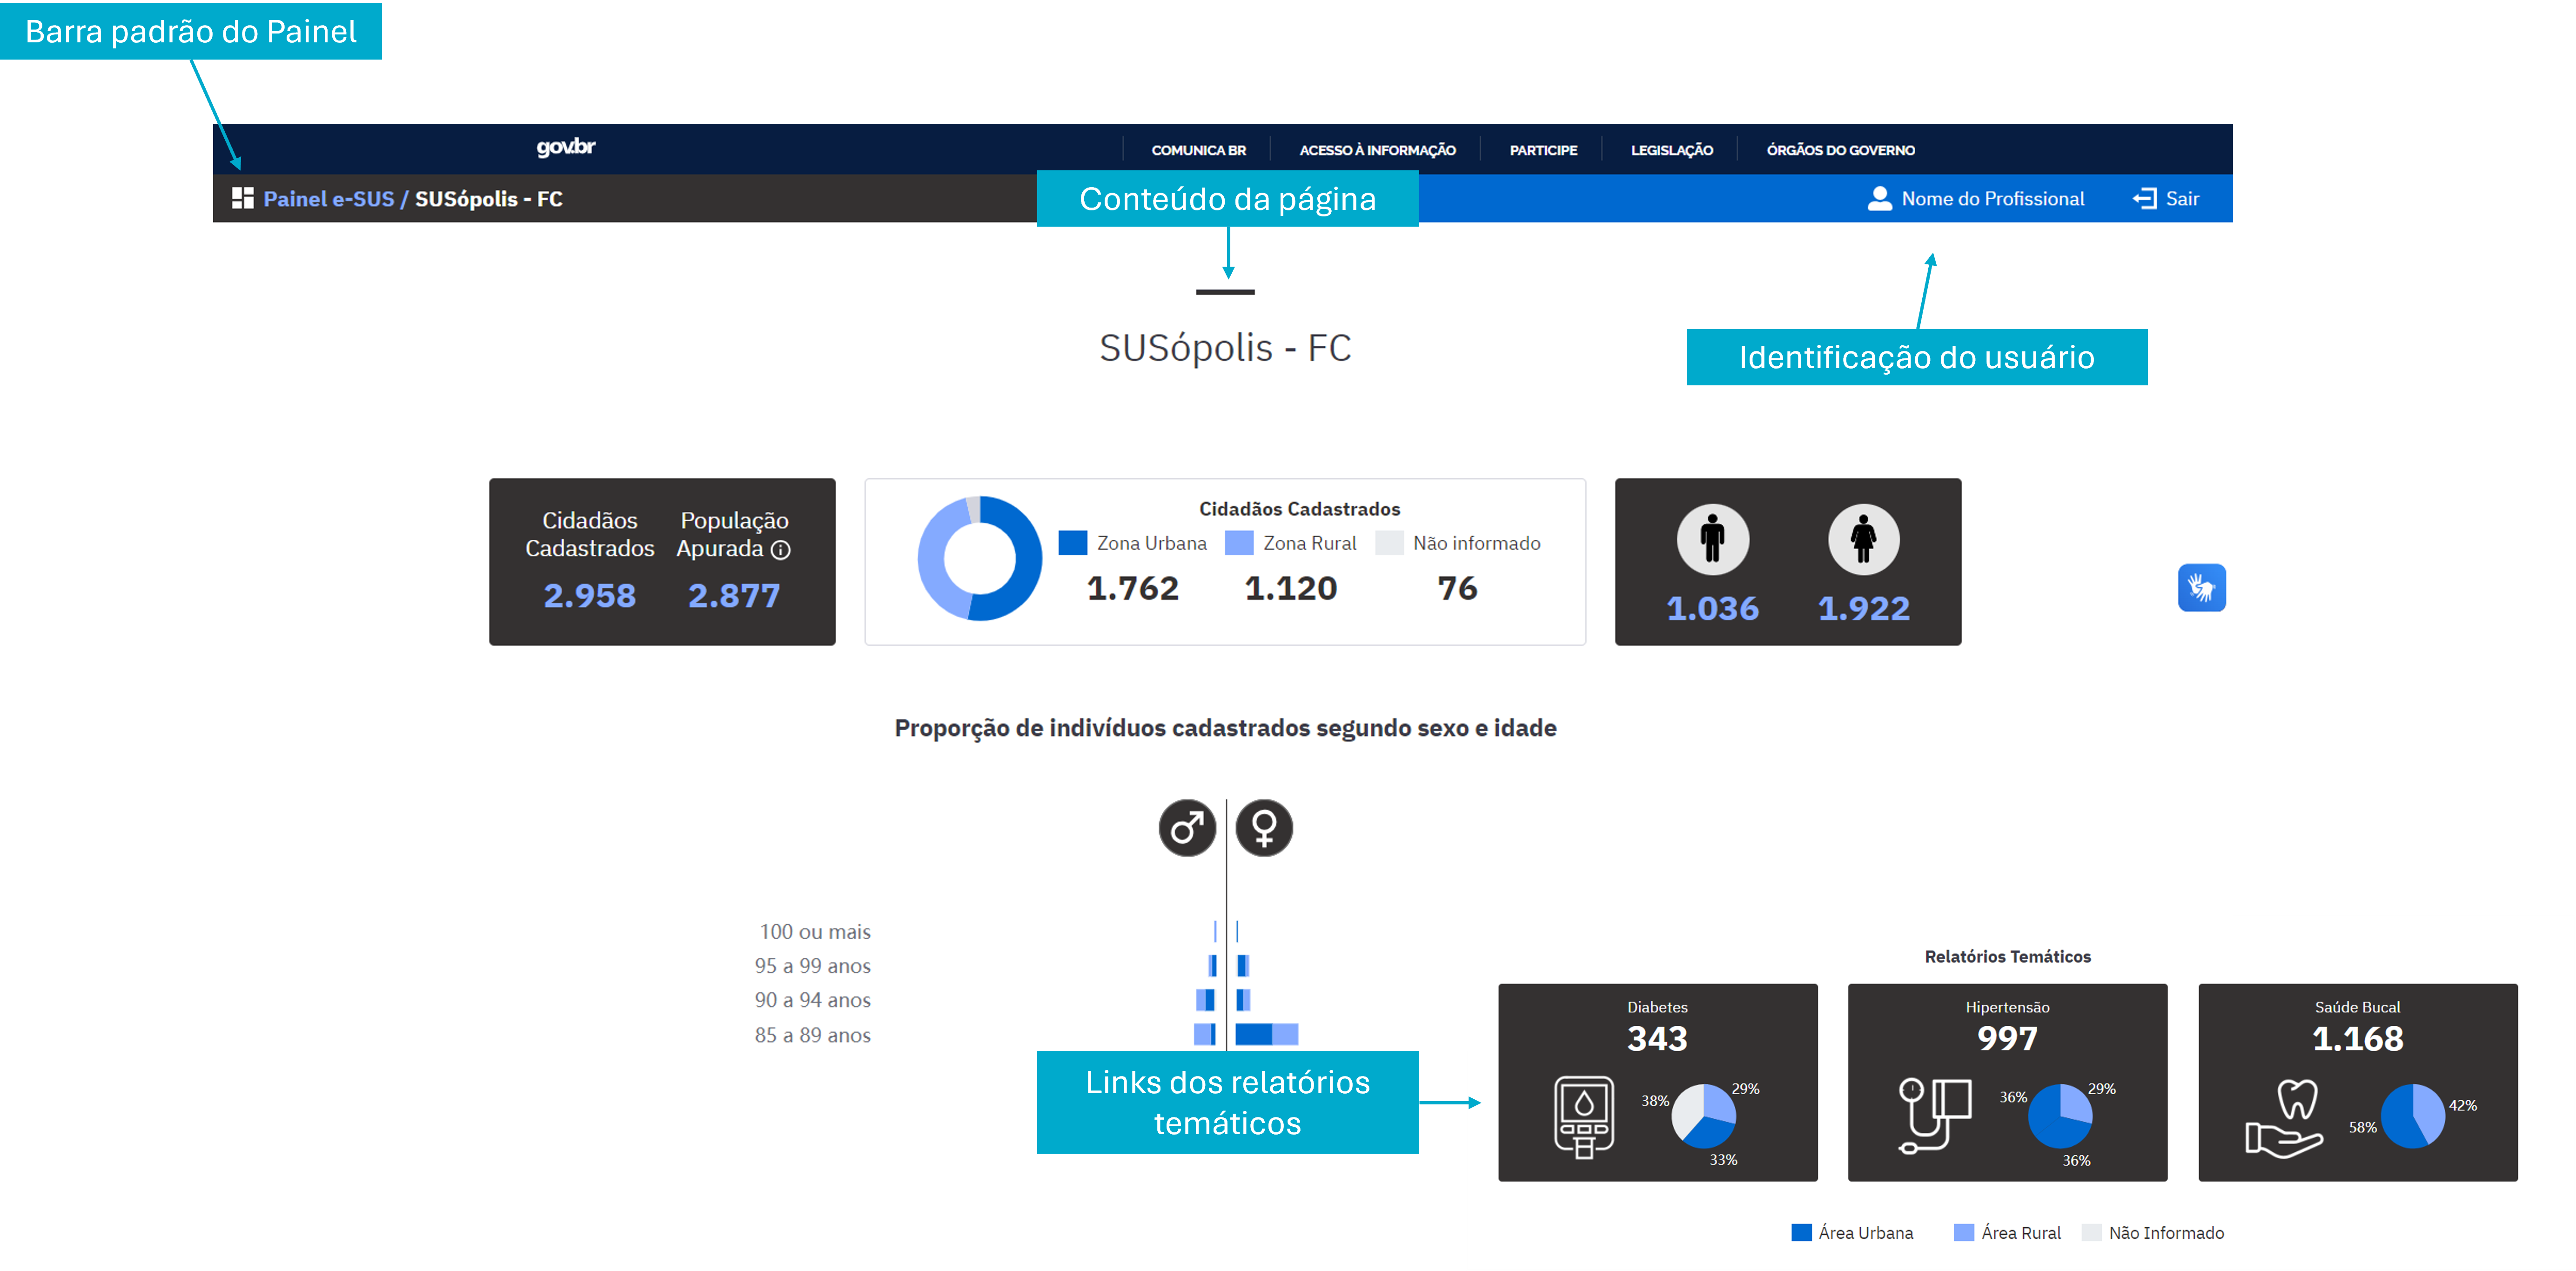Click Zona Urbana legend blue swatch
Viewport: 2576px width, 1271px height.
tap(1072, 543)
